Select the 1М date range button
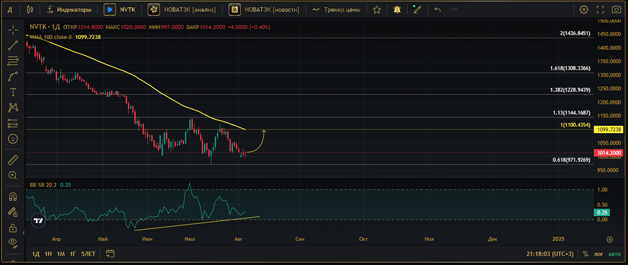Viewport: 628px width, 265px height. point(60,254)
